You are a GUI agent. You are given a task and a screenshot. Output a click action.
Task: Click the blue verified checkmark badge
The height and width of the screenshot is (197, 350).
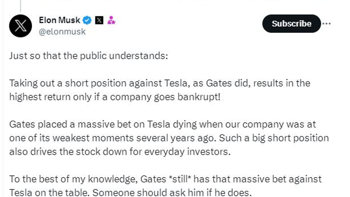click(x=87, y=20)
